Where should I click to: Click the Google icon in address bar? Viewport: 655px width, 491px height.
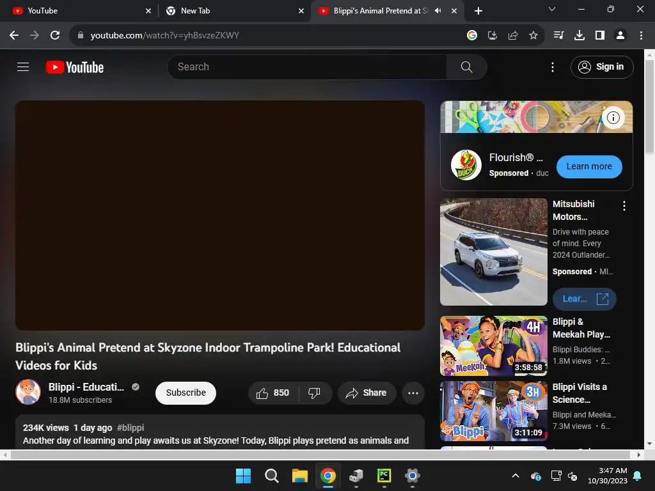(472, 36)
